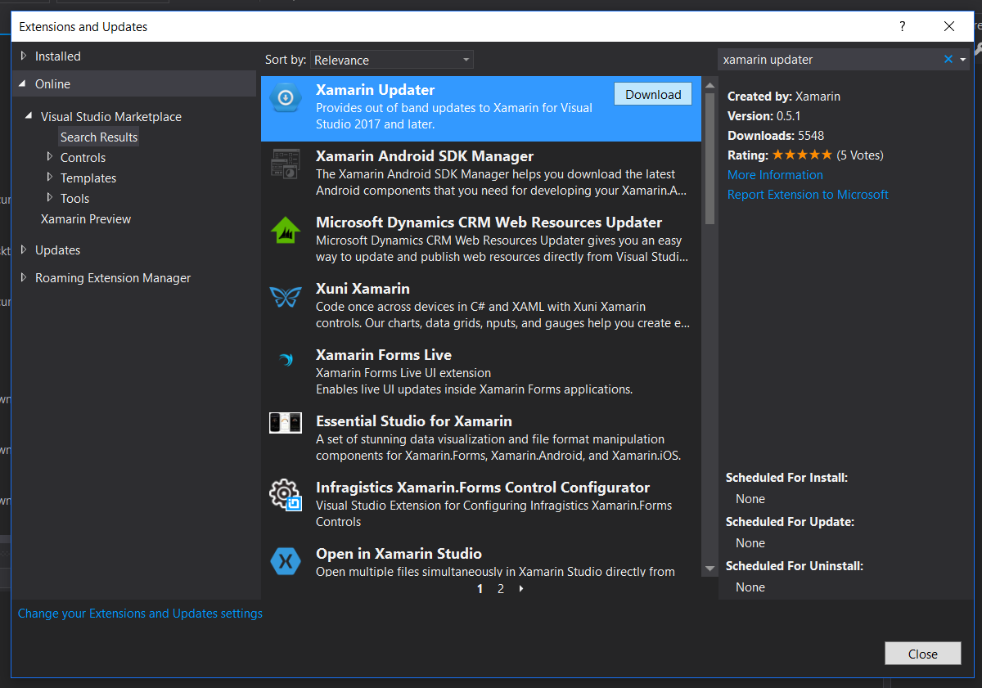Close the Extensions and Updates dialog

click(x=922, y=654)
